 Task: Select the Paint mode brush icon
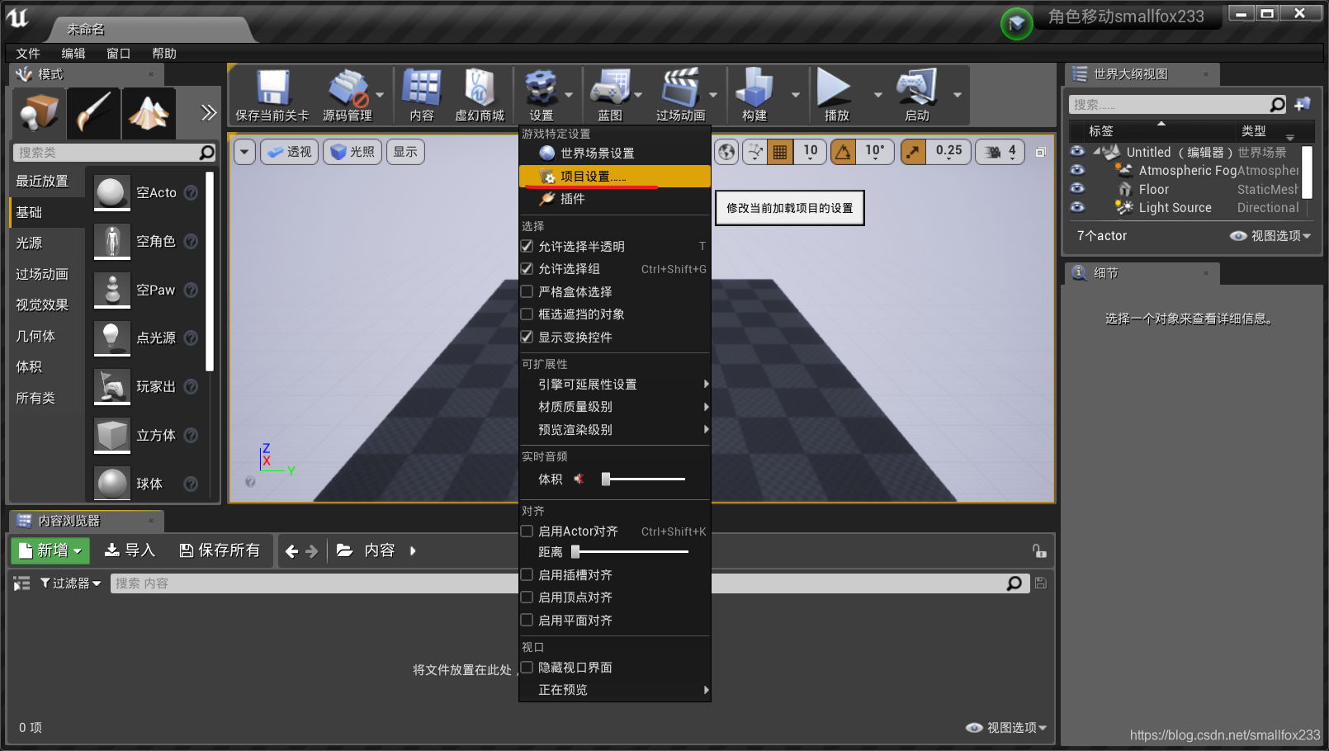coord(93,113)
